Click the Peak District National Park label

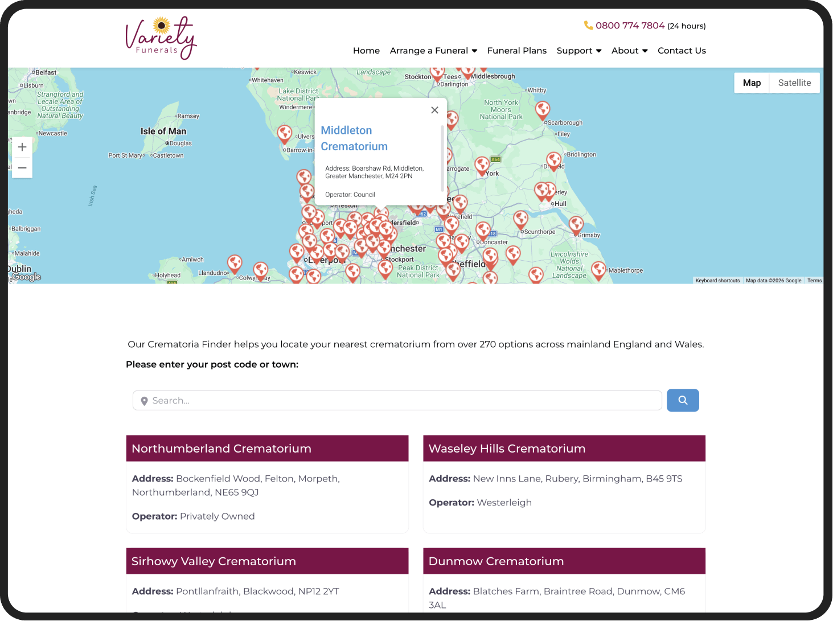click(x=418, y=272)
